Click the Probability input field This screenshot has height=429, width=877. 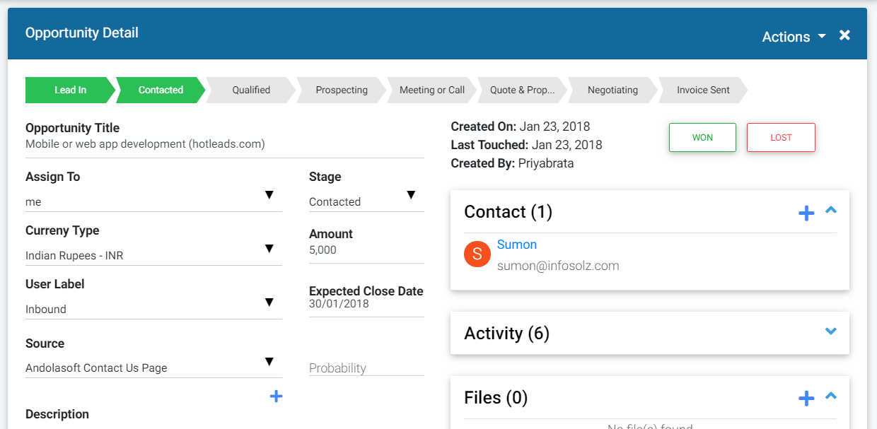[361, 368]
